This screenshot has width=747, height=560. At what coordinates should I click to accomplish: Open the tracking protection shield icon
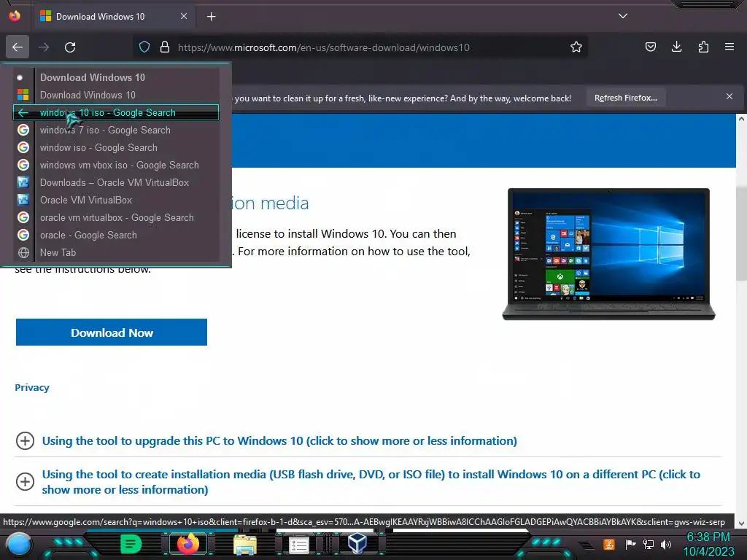[x=144, y=47]
